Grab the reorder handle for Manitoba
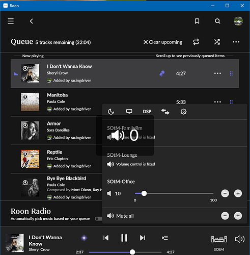The image size is (250, 255). [231, 102]
